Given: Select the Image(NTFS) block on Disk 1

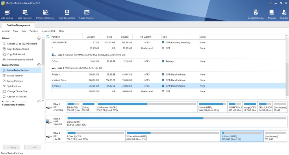Looking at the screenshot, I should 250,107.
